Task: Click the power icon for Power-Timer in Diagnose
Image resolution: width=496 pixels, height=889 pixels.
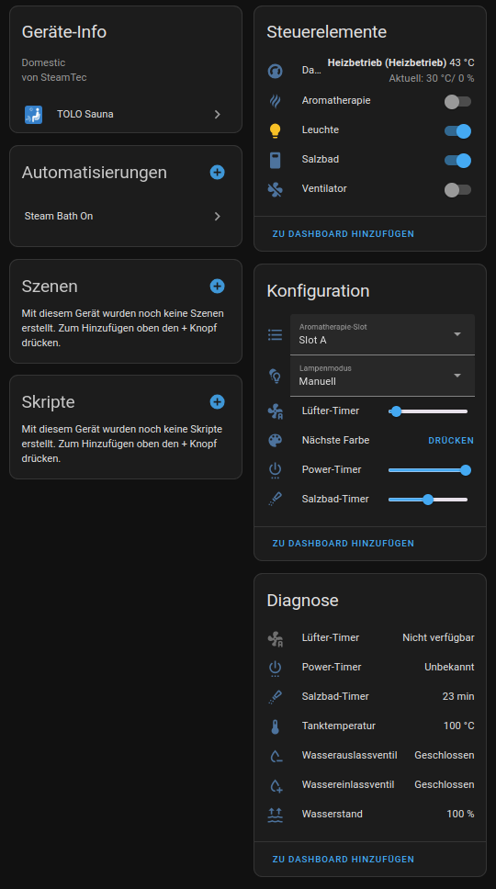Action: pos(275,668)
